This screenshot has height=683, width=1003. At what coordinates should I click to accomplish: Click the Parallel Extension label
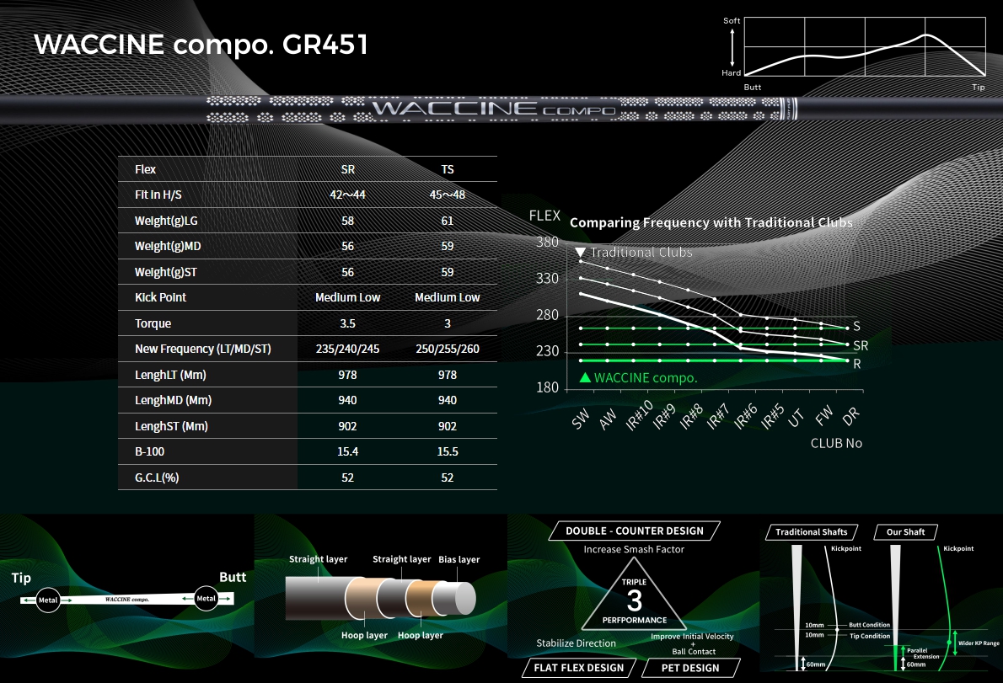pos(922,653)
